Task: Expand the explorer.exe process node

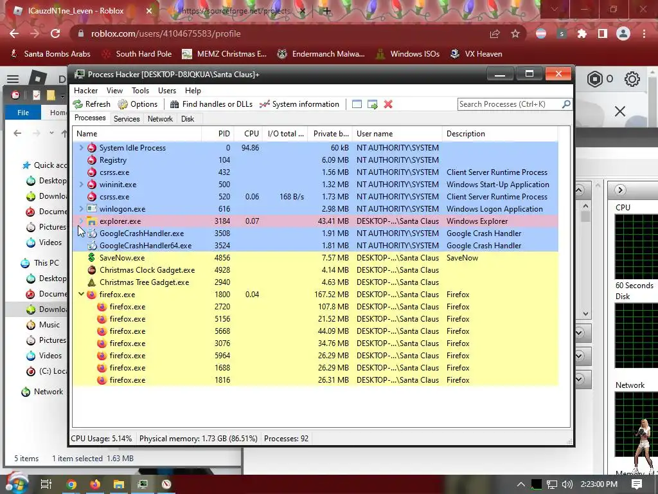Action: click(x=82, y=220)
